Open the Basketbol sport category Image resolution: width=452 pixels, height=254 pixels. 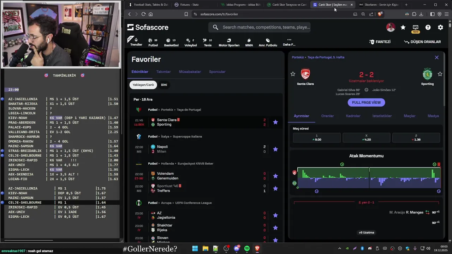coord(171,42)
